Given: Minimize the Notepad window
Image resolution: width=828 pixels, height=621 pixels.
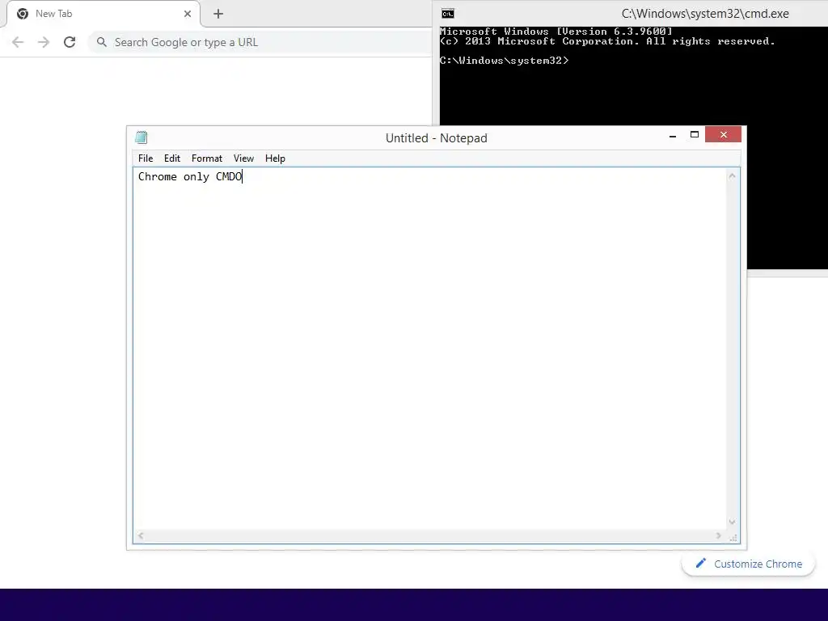Looking at the screenshot, I should click(x=672, y=136).
